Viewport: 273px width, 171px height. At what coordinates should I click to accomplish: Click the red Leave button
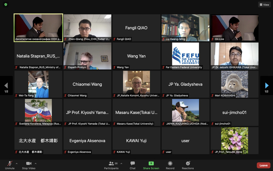pos(263,165)
